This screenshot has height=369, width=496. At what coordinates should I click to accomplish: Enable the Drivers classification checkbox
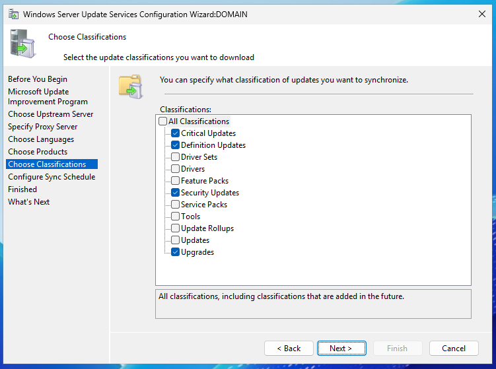click(175, 169)
